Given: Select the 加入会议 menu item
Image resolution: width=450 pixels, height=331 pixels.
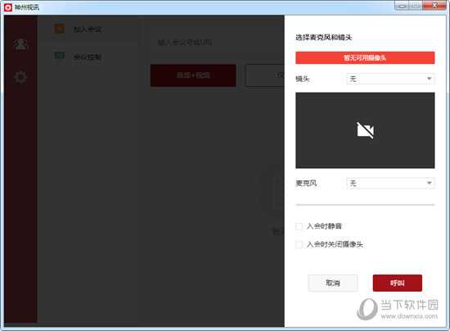Looking at the screenshot, I should [88, 29].
